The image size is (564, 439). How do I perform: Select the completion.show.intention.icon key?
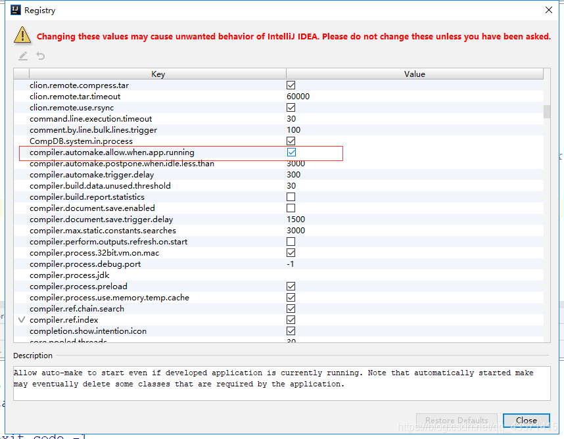point(88,331)
